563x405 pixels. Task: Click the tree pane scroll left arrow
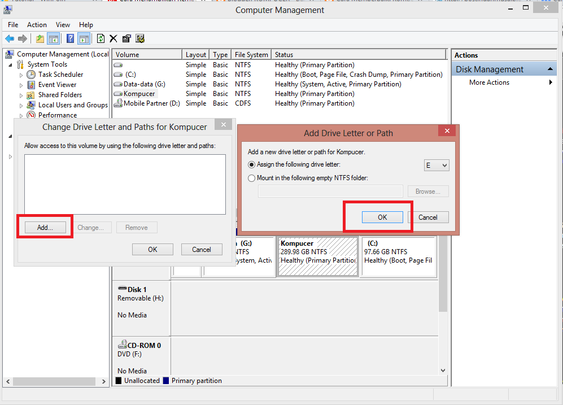(8, 381)
